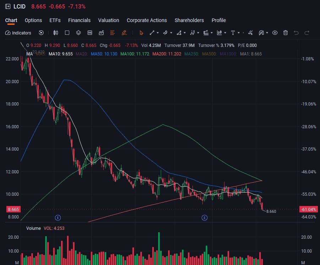Open the Indicators panel
The height and width of the screenshot is (265, 320).
[x=18, y=33]
